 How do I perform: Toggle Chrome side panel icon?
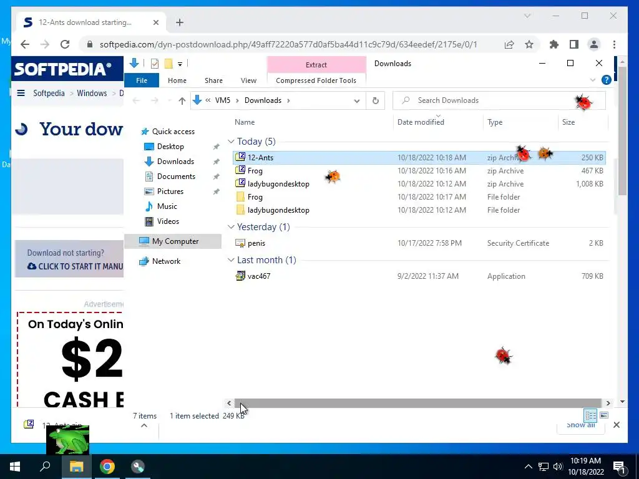point(574,44)
